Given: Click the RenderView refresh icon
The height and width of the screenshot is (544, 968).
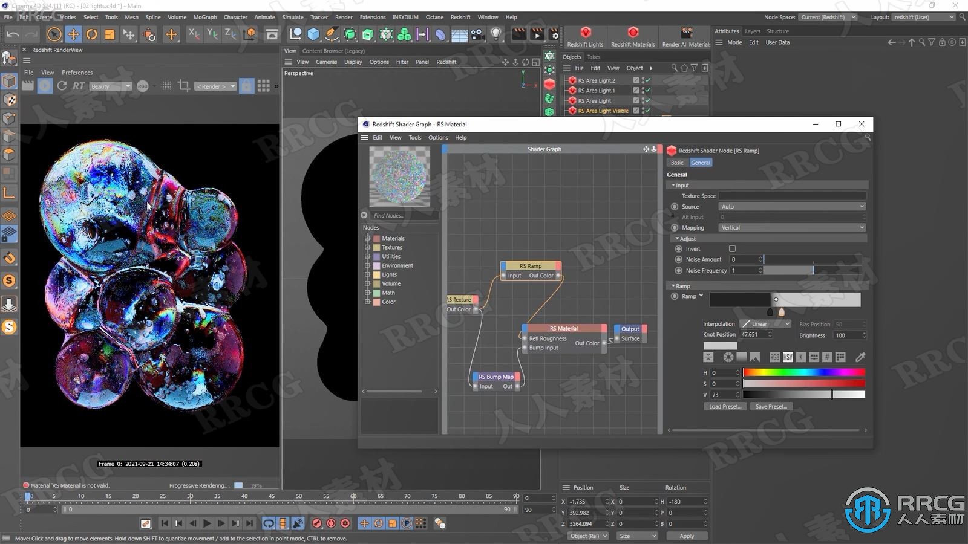Looking at the screenshot, I should coord(62,86).
